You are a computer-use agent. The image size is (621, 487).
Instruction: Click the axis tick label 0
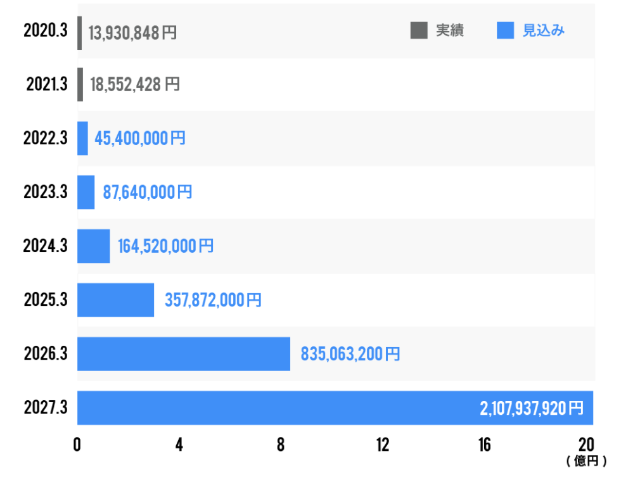coord(77,445)
